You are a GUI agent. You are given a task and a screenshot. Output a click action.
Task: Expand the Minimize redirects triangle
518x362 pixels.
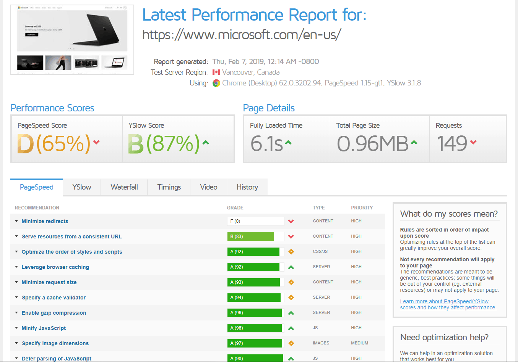tap(16, 221)
